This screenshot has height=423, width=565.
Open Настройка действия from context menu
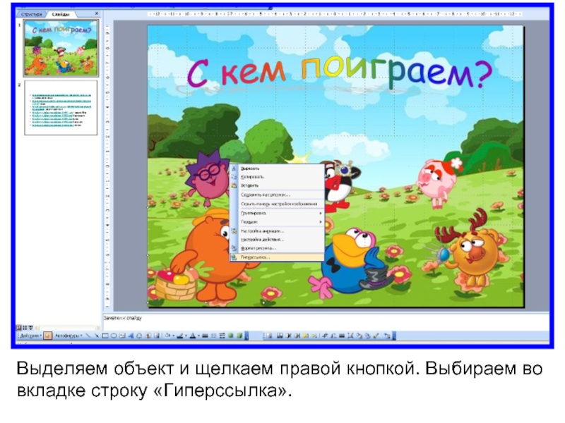[x=277, y=240]
